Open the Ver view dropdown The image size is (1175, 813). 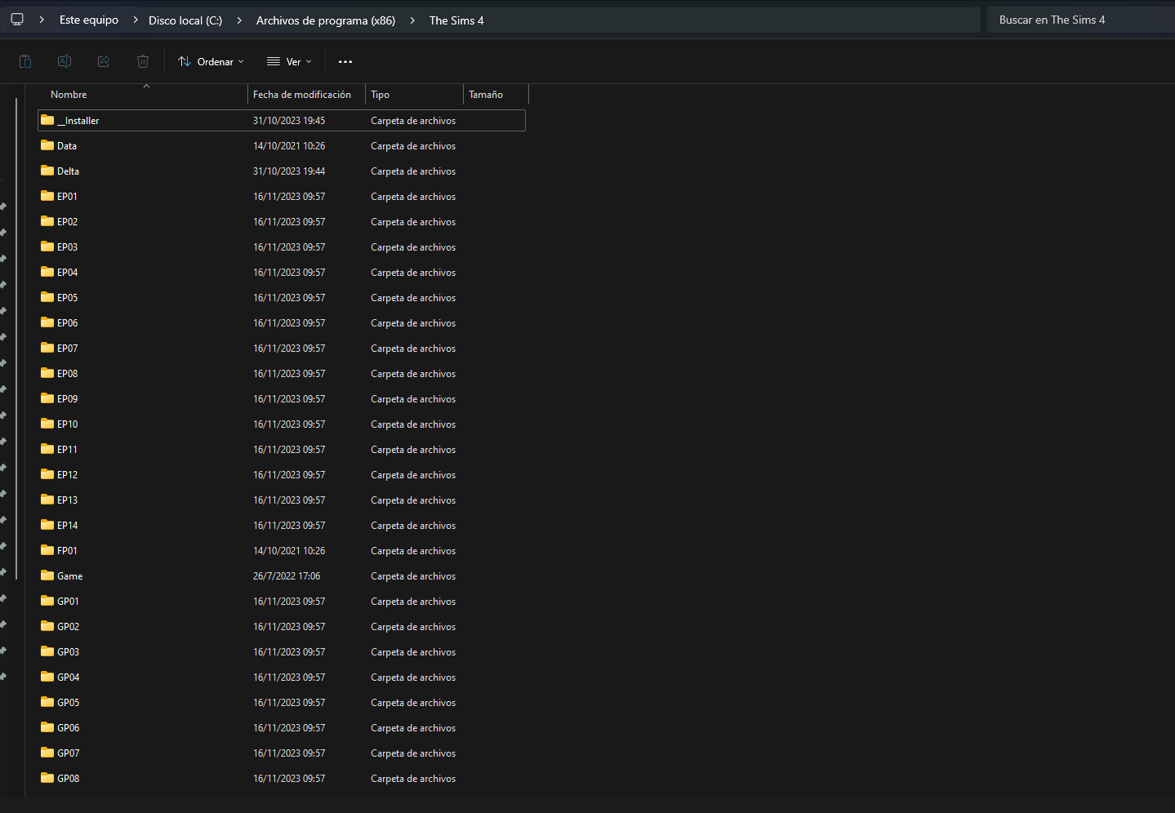click(x=289, y=62)
